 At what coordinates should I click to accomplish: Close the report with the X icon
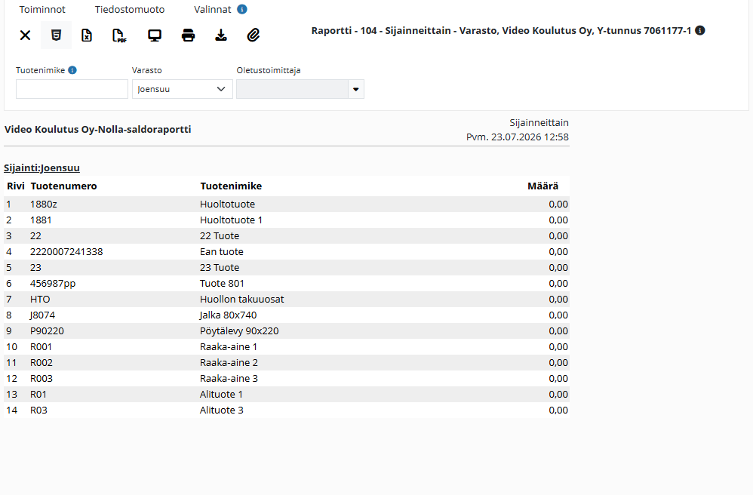(25, 35)
